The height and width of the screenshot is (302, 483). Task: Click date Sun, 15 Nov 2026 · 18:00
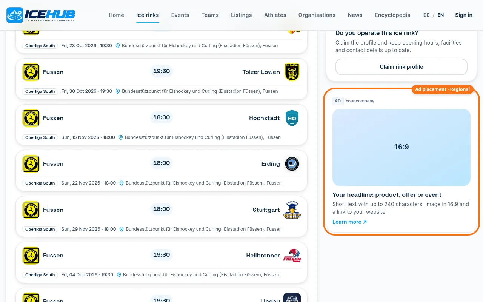coord(88,137)
